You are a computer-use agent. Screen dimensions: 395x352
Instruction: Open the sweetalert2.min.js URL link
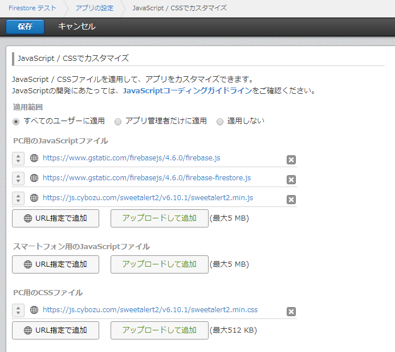pos(148,197)
